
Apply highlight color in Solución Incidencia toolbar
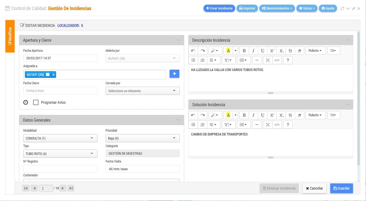[228, 115]
